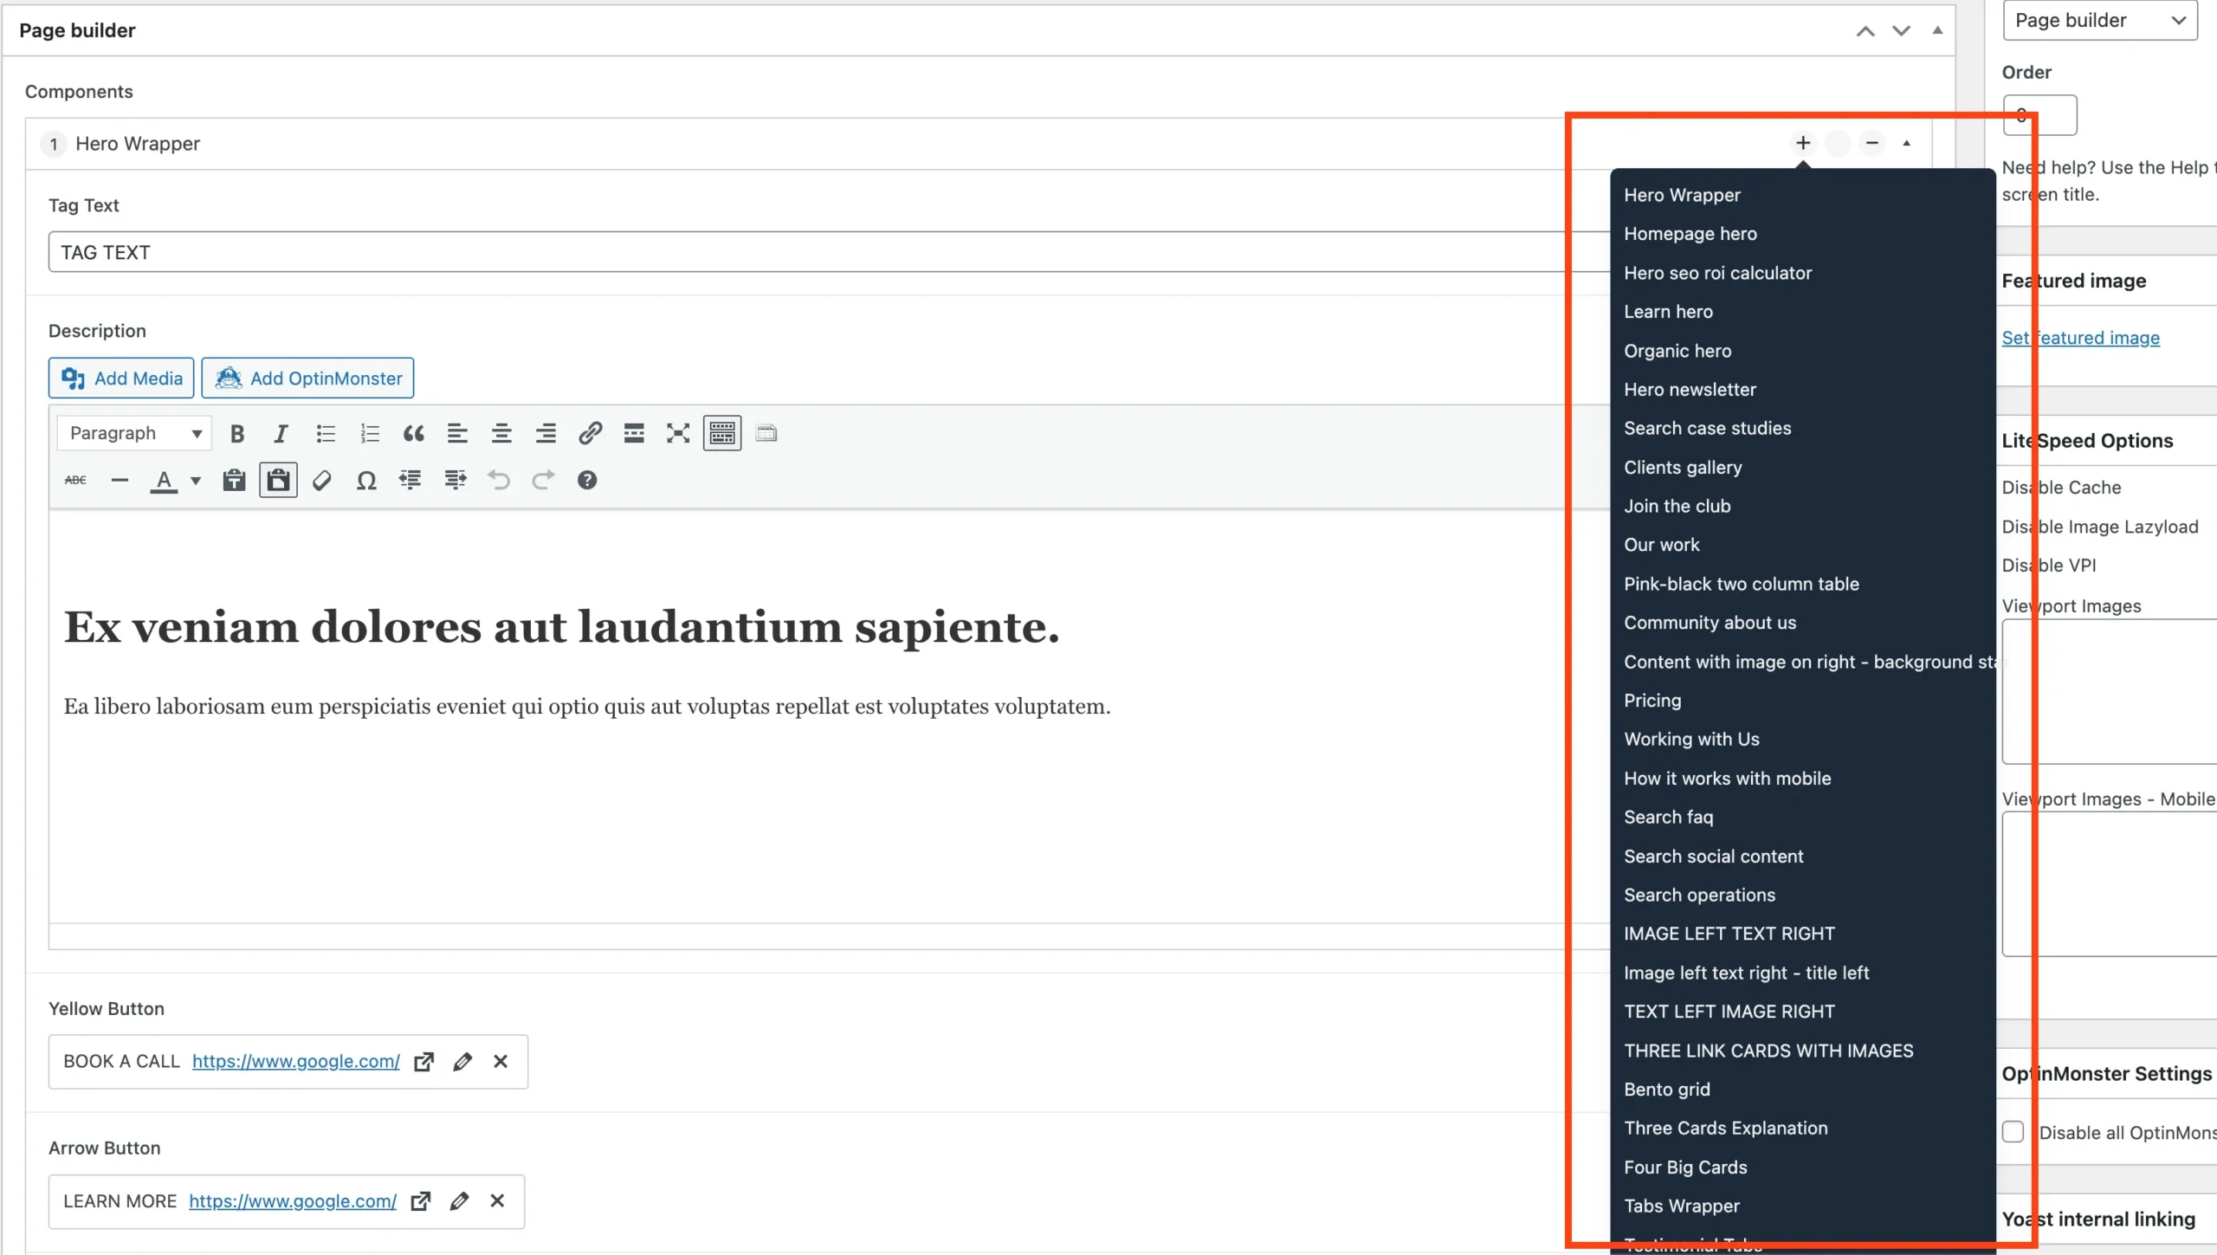Insert a hyperlink in the description editor
The height and width of the screenshot is (1255, 2217).
coord(590,433)
